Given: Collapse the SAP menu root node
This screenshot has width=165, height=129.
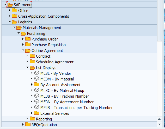Looking at the screenshot, I should coord(5,4).
